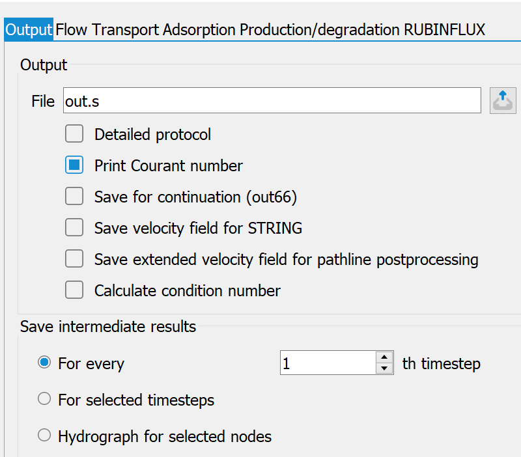Switch to the Flow tab
The height and width of the screenshot is (457, 521).
pyautogui.click(x=71, y=29)
